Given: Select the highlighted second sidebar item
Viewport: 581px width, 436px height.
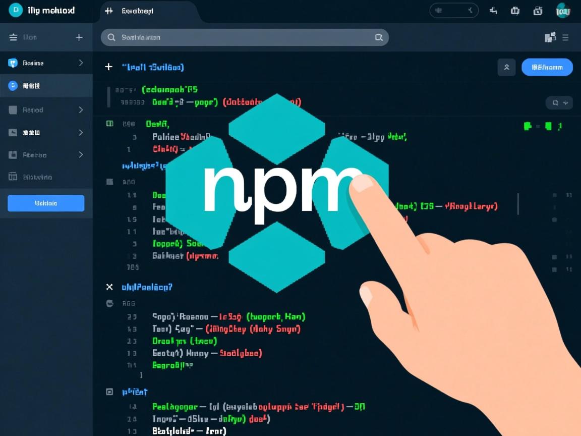Looking at the screenshot, I should pos(46,86).
